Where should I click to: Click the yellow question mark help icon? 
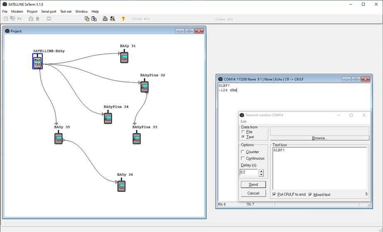[x=123, y=19]
